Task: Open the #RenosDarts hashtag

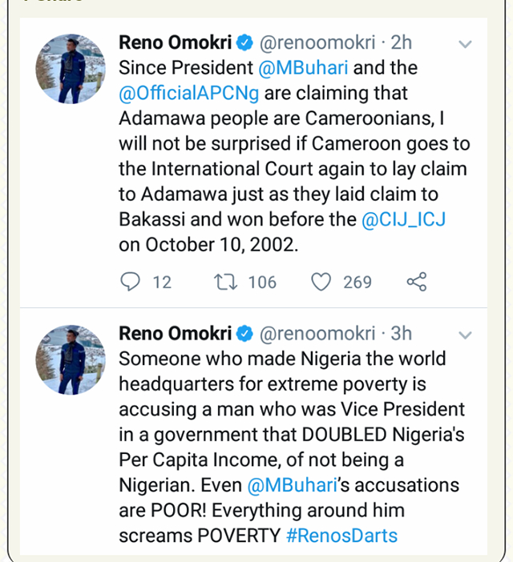Action: tap(341, 536)
